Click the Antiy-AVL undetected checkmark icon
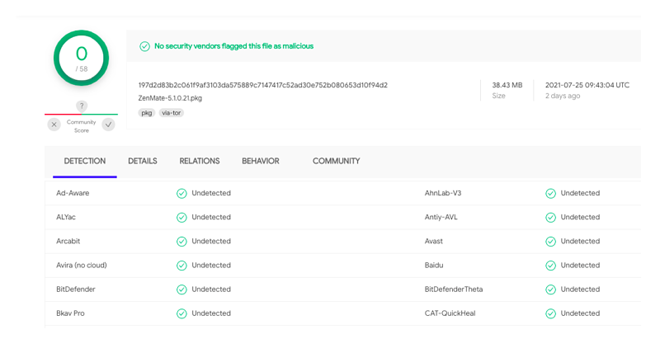This screenshot has height=353, width=665. (550, 218)
